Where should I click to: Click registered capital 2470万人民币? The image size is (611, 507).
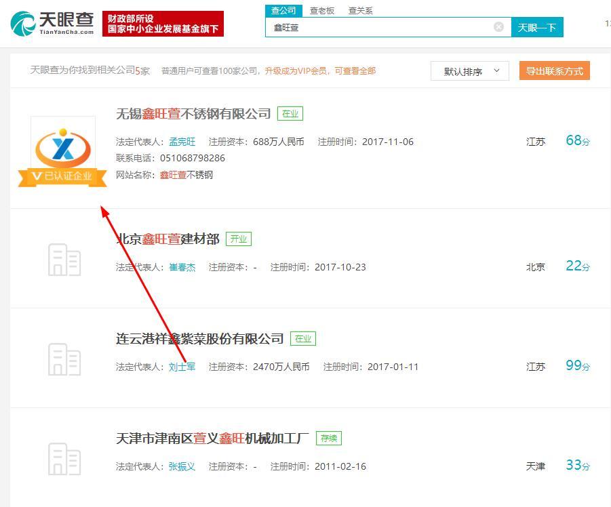tap(281, 367)
